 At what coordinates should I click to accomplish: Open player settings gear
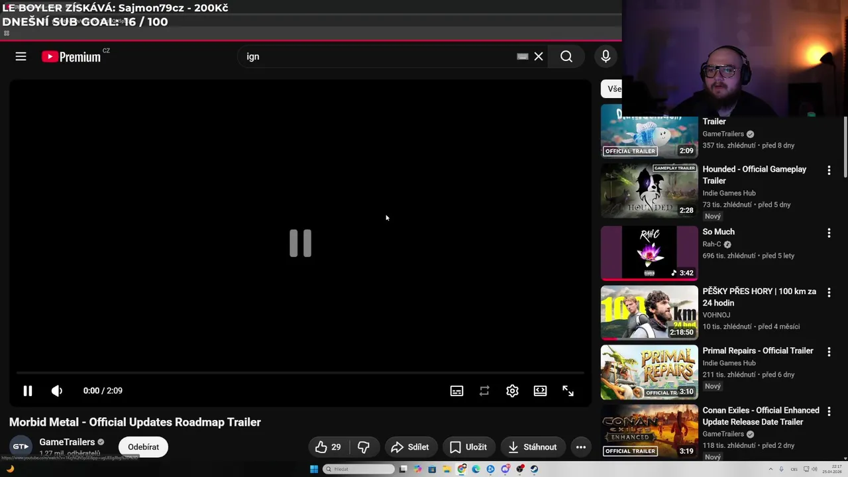click(x=512, y=391)
